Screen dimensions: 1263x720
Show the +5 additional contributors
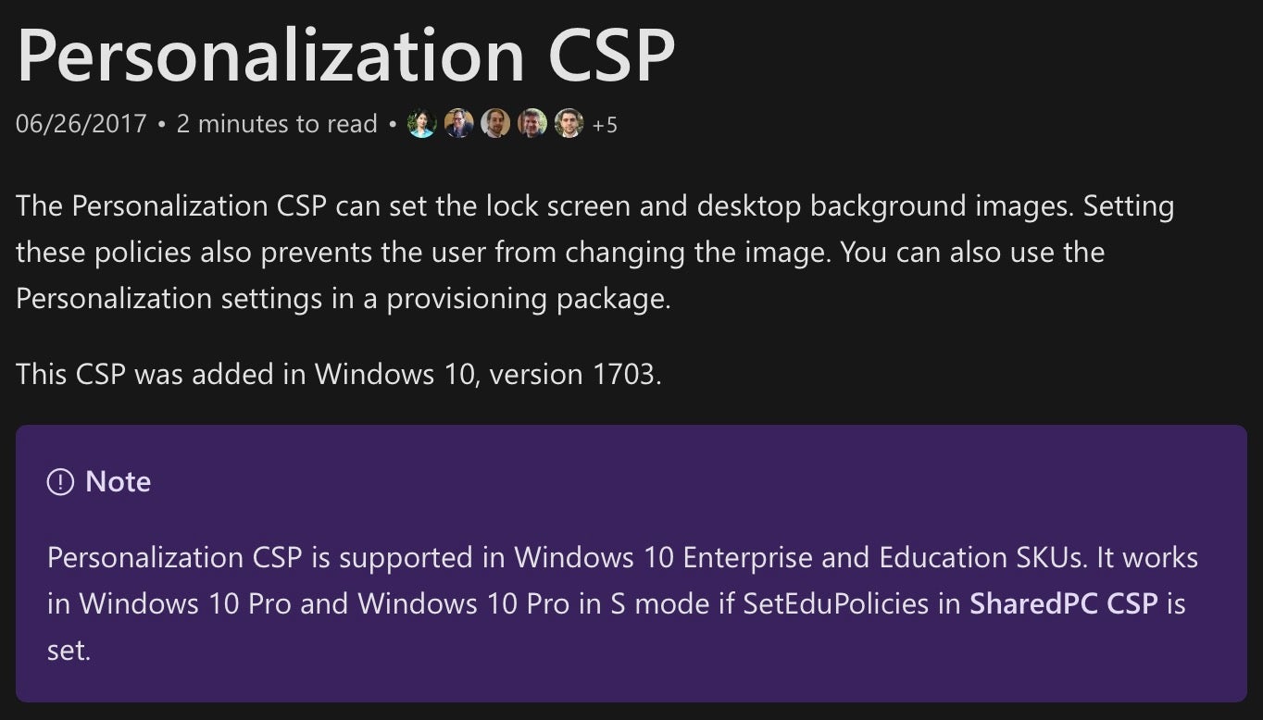tap(605, 124)
